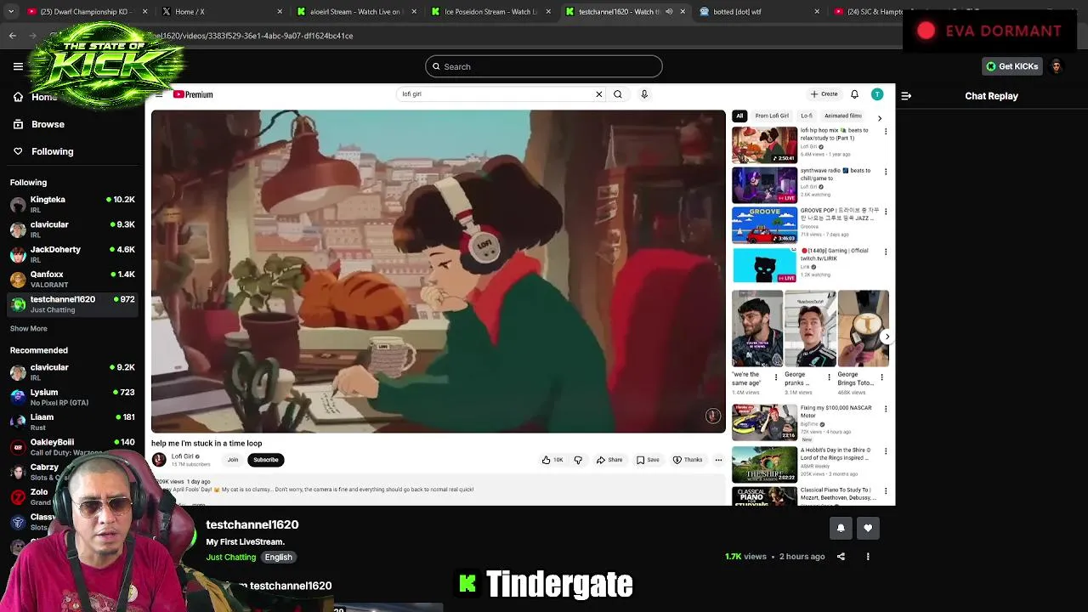This screenshot has width=1088, height=612.
Task: Open the YouTube guide hamburger menu
Action: point(159,94)
